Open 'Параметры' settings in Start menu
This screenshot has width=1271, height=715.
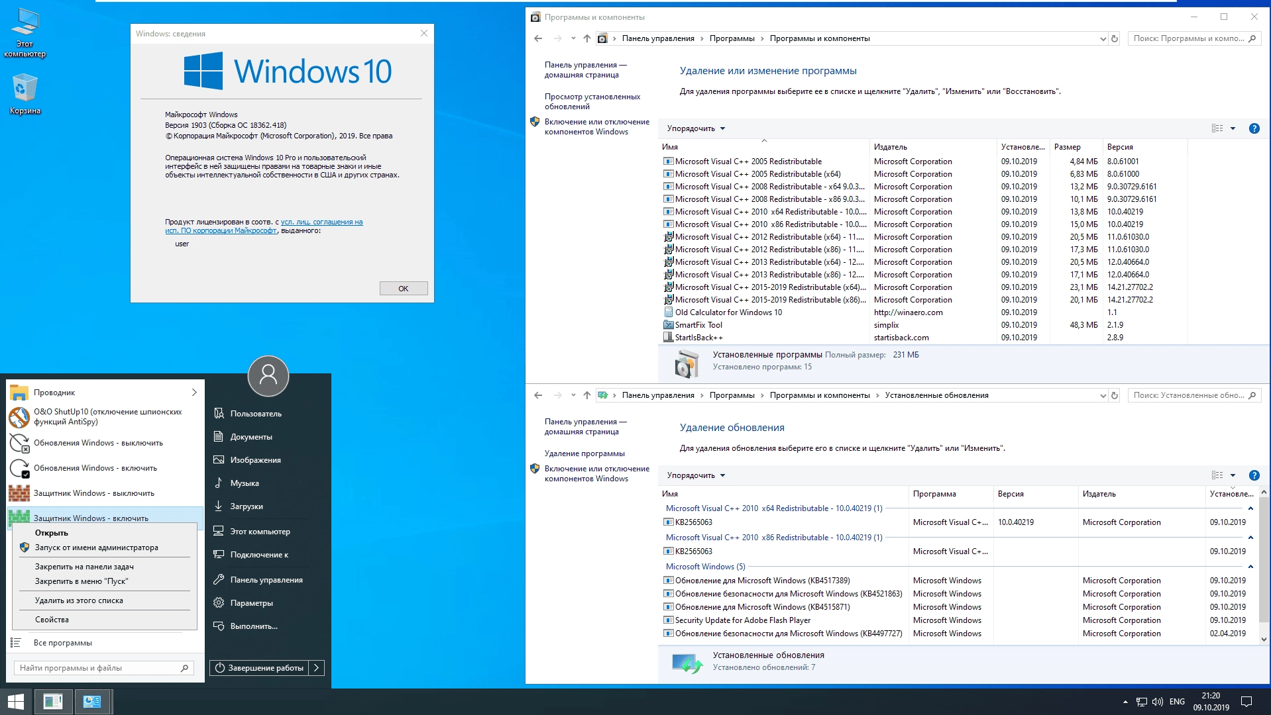point(251,603)
